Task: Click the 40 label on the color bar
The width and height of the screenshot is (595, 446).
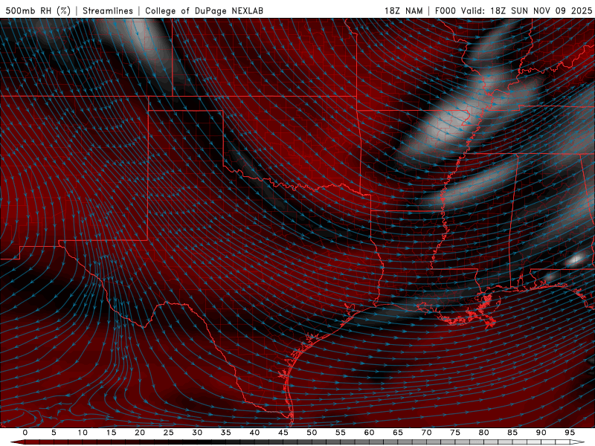Action: click(x=254, y=433)
